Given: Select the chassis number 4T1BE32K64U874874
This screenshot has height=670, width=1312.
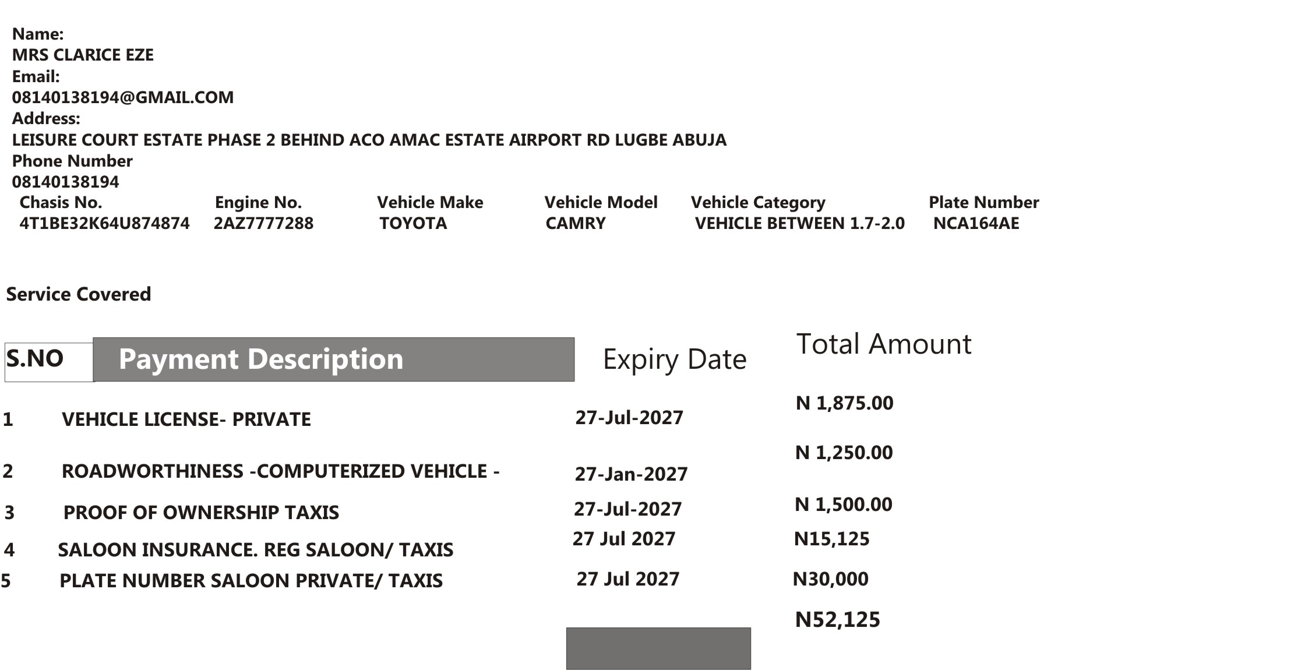Looking at the screenshot, I should (x=105, y=223).
